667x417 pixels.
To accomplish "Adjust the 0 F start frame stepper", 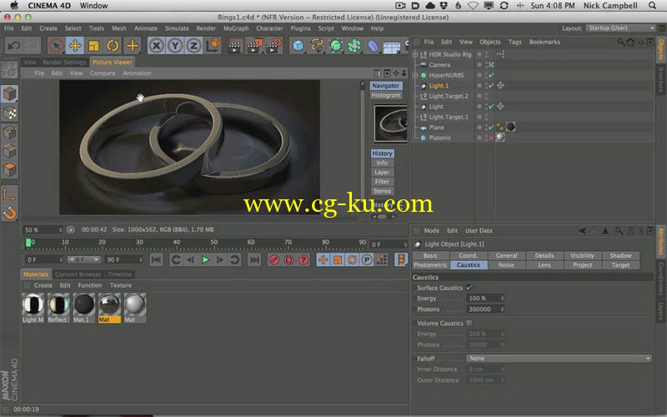I will [x=60, y=259].
